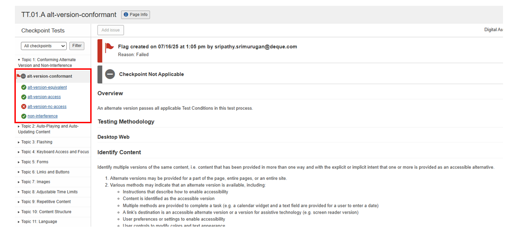The width and height of the screenshot is (508, 246).
Task: Click green check icon next to non-interference
Action: pos(24,116)
